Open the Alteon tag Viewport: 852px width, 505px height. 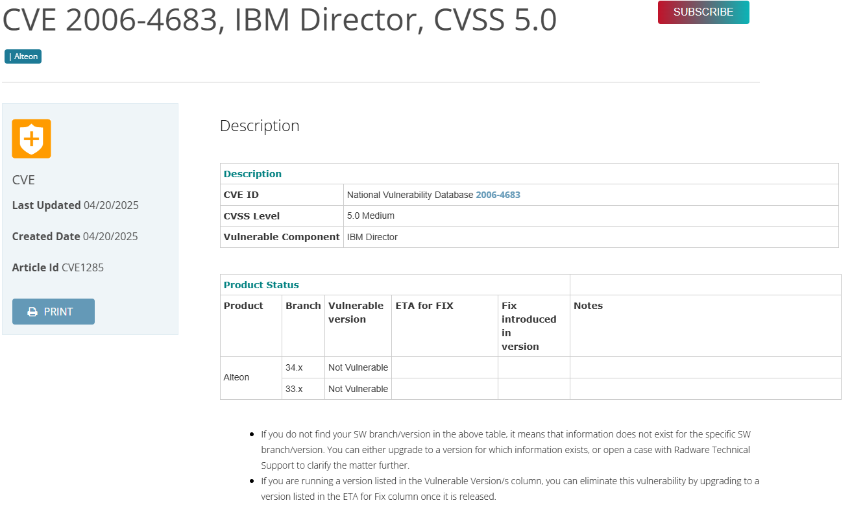[23, 56]
